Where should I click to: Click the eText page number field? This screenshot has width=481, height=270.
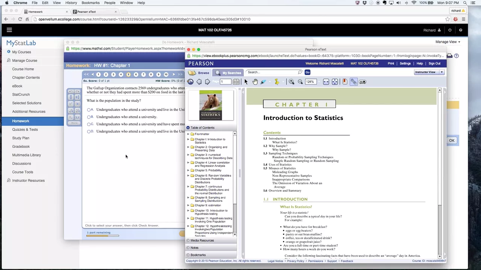pyautogui.click(x=225, y=82)
